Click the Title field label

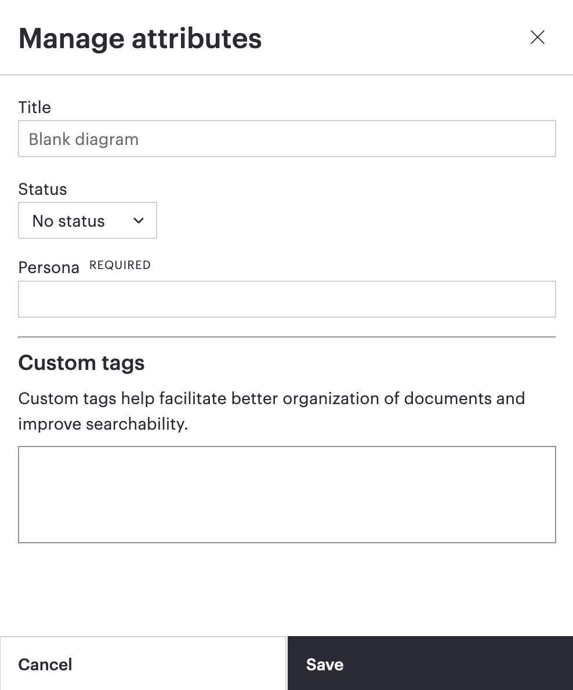[x=35, y=107]
